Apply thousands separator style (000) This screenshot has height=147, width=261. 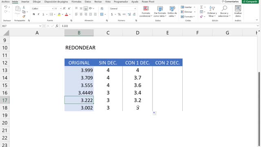pyautogui.click(x=124, y=14)
